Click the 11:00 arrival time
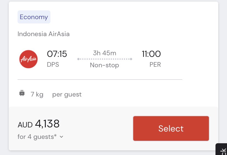The width and height of the screenshot is (227, 155). tap(151, 54)
